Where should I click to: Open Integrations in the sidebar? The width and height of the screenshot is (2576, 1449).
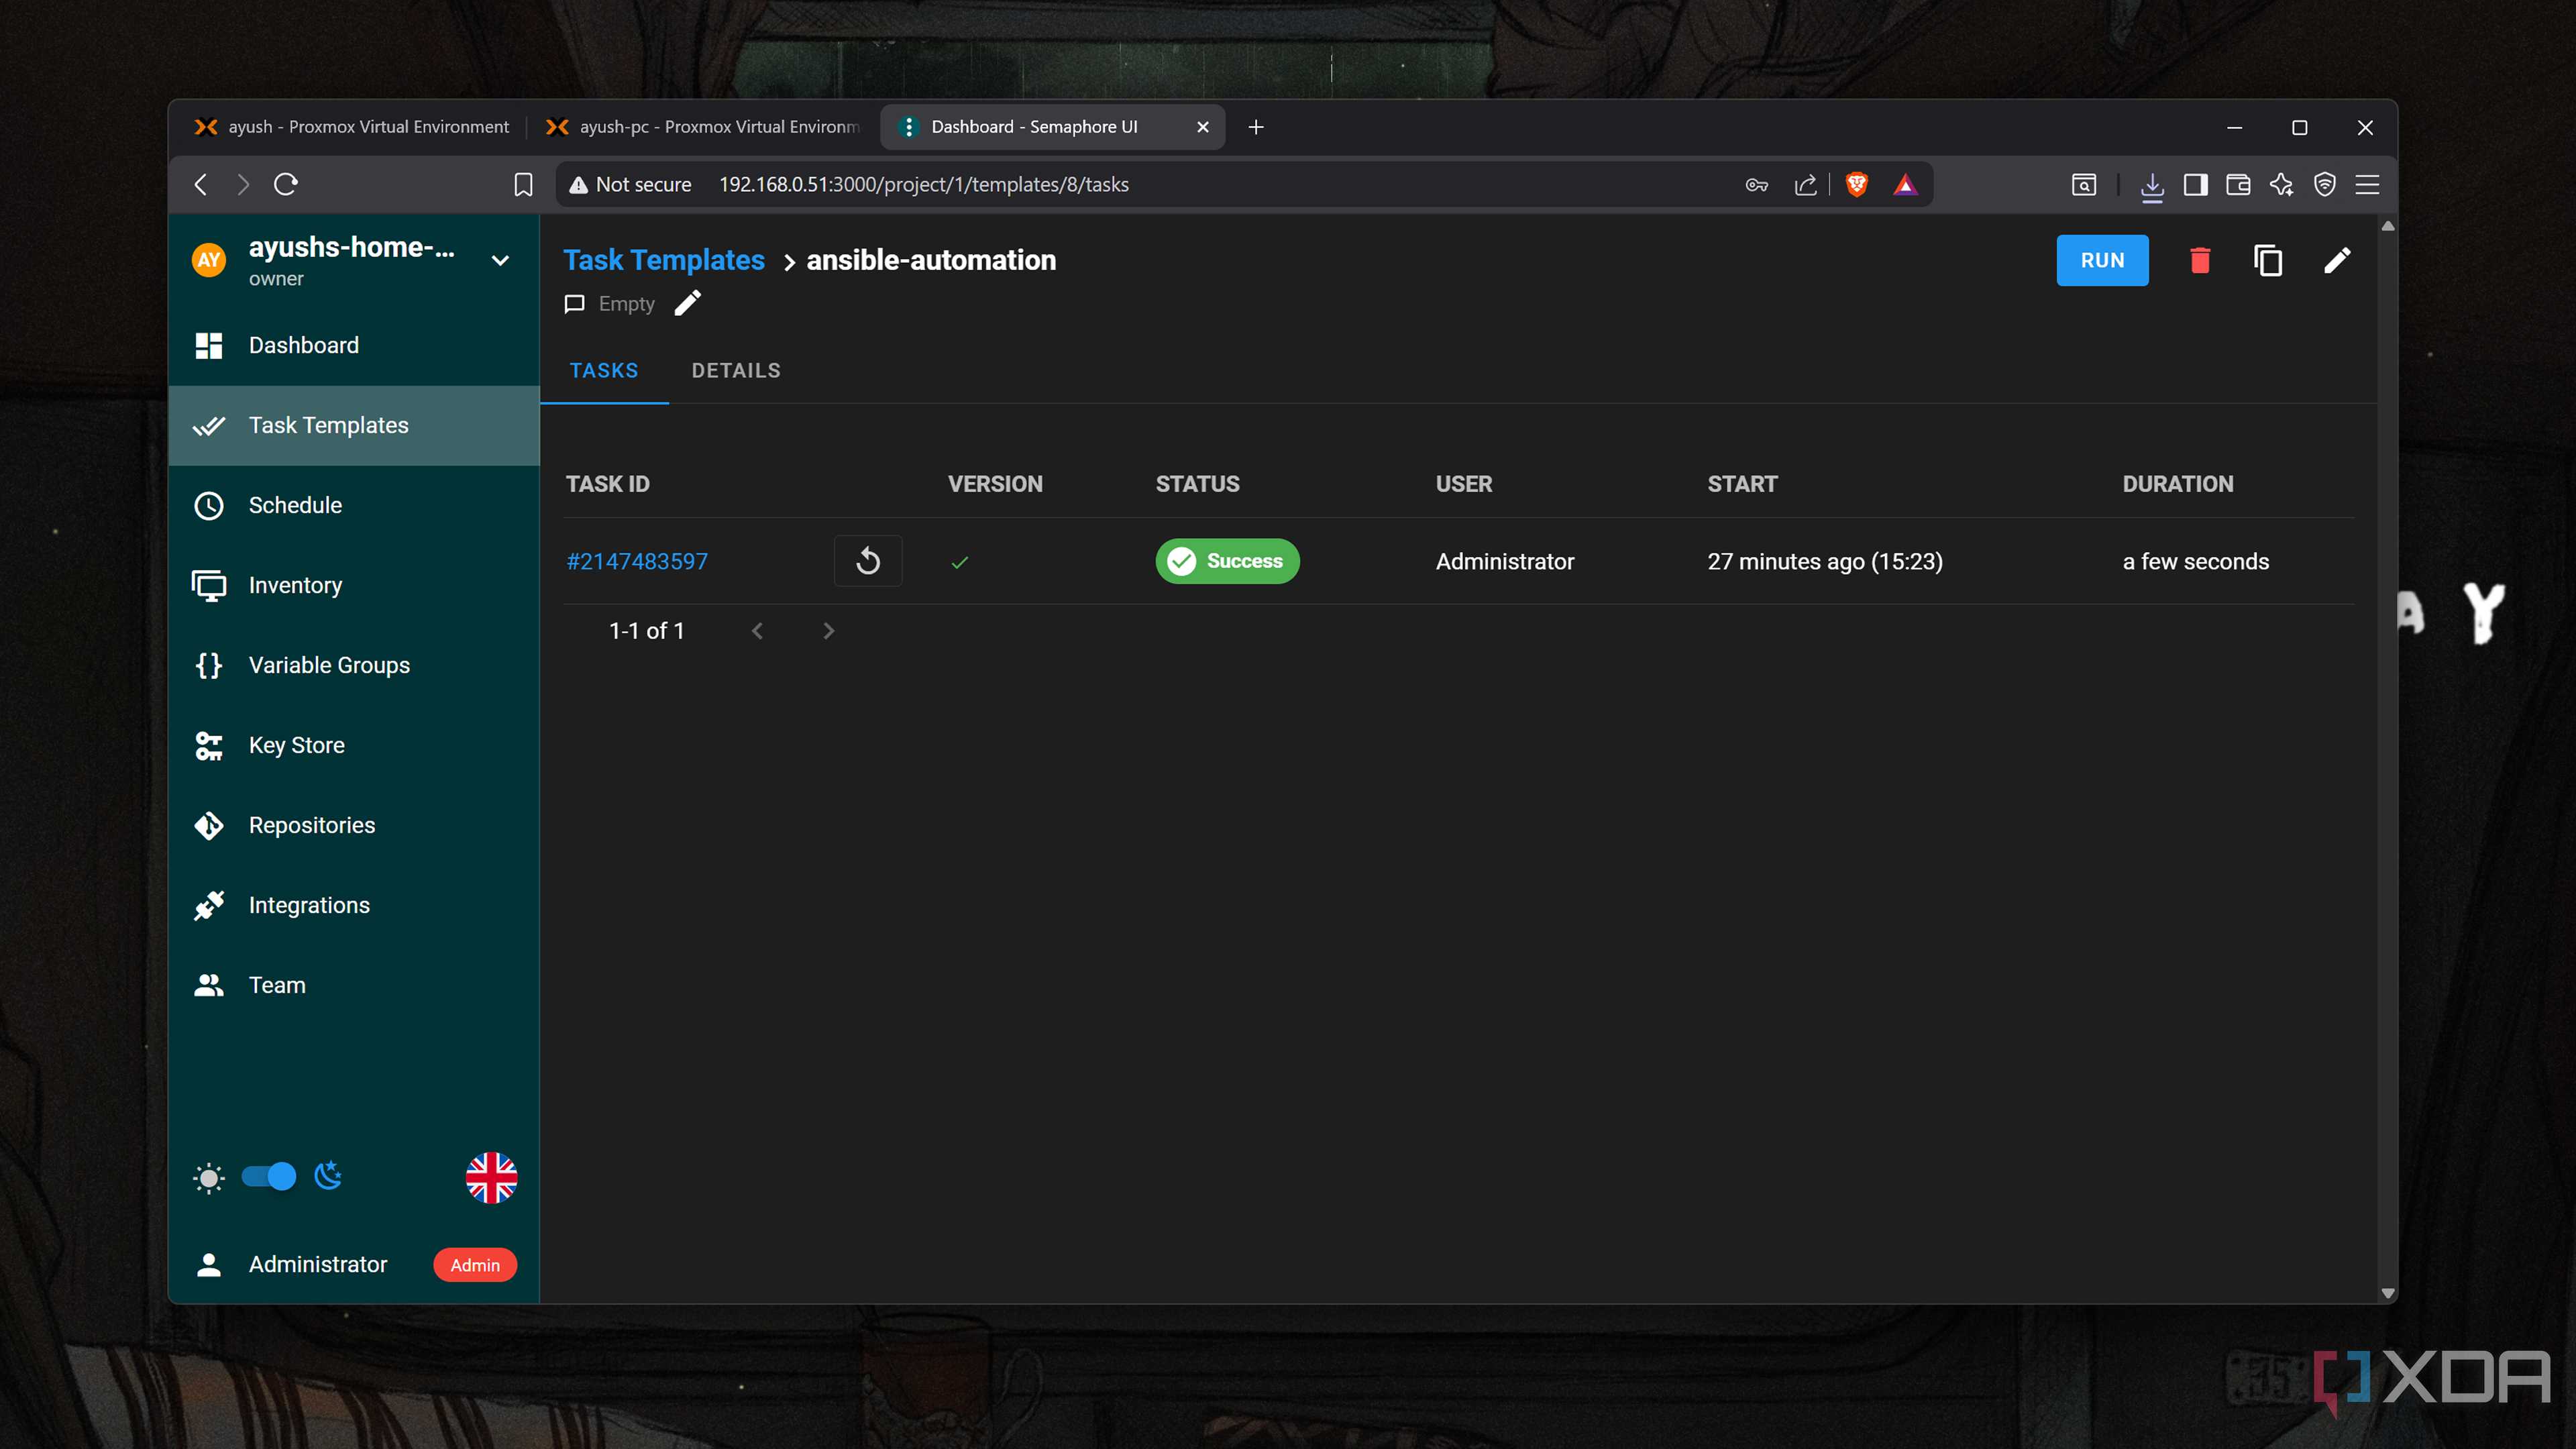354,905
